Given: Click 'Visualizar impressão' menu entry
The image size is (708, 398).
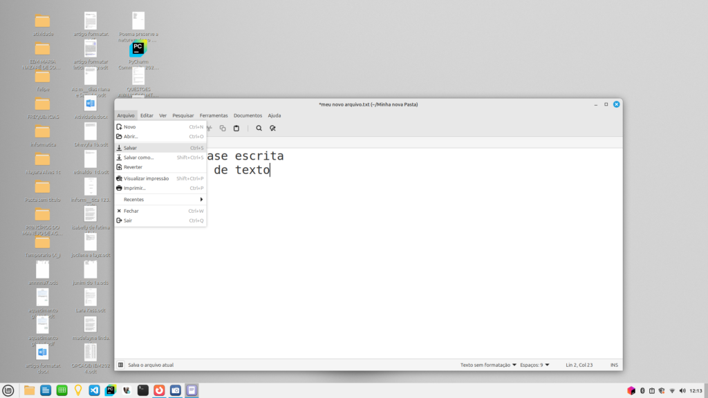Looking at the screenshot, I should click(146, 178).
